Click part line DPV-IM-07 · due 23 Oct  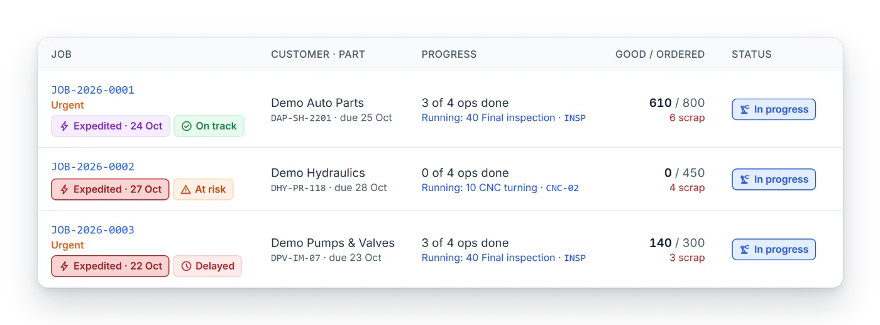[326, 258]
